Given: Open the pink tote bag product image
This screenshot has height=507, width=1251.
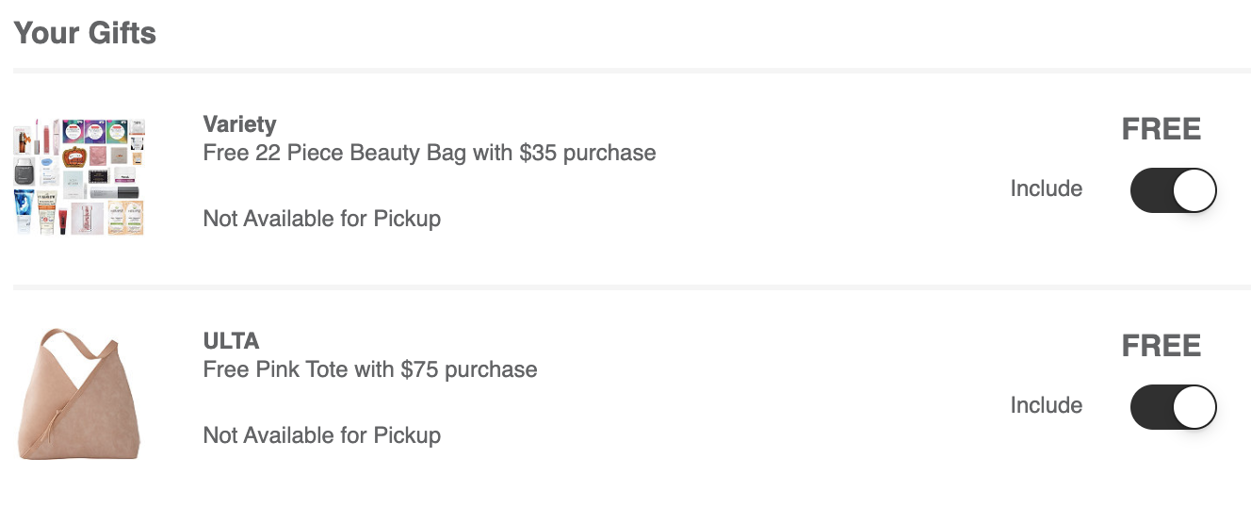Looking at the screenshot, I should (79, 394).
